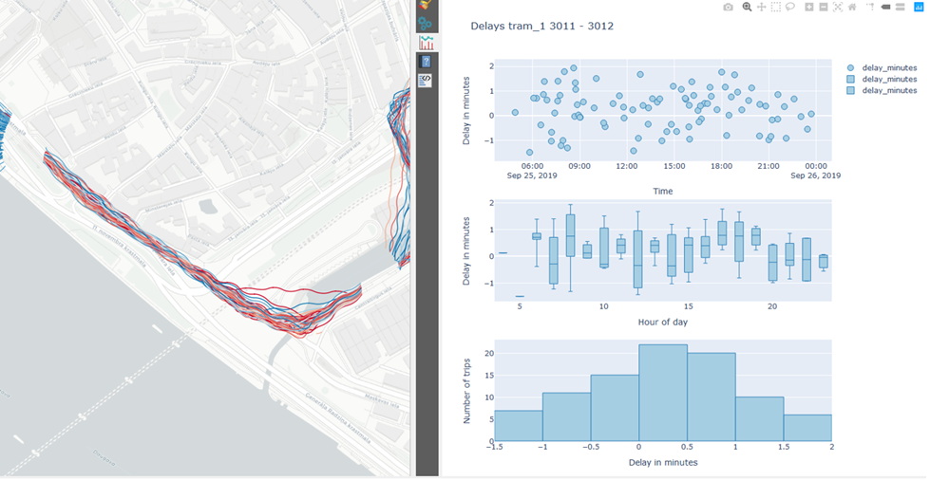Open the processing gears panel in sidebar
930x480 pixels.
pos(426,24)
